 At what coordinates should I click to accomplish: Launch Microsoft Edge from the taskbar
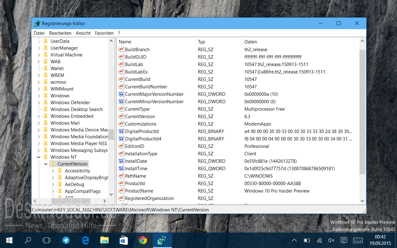(85, 240)
